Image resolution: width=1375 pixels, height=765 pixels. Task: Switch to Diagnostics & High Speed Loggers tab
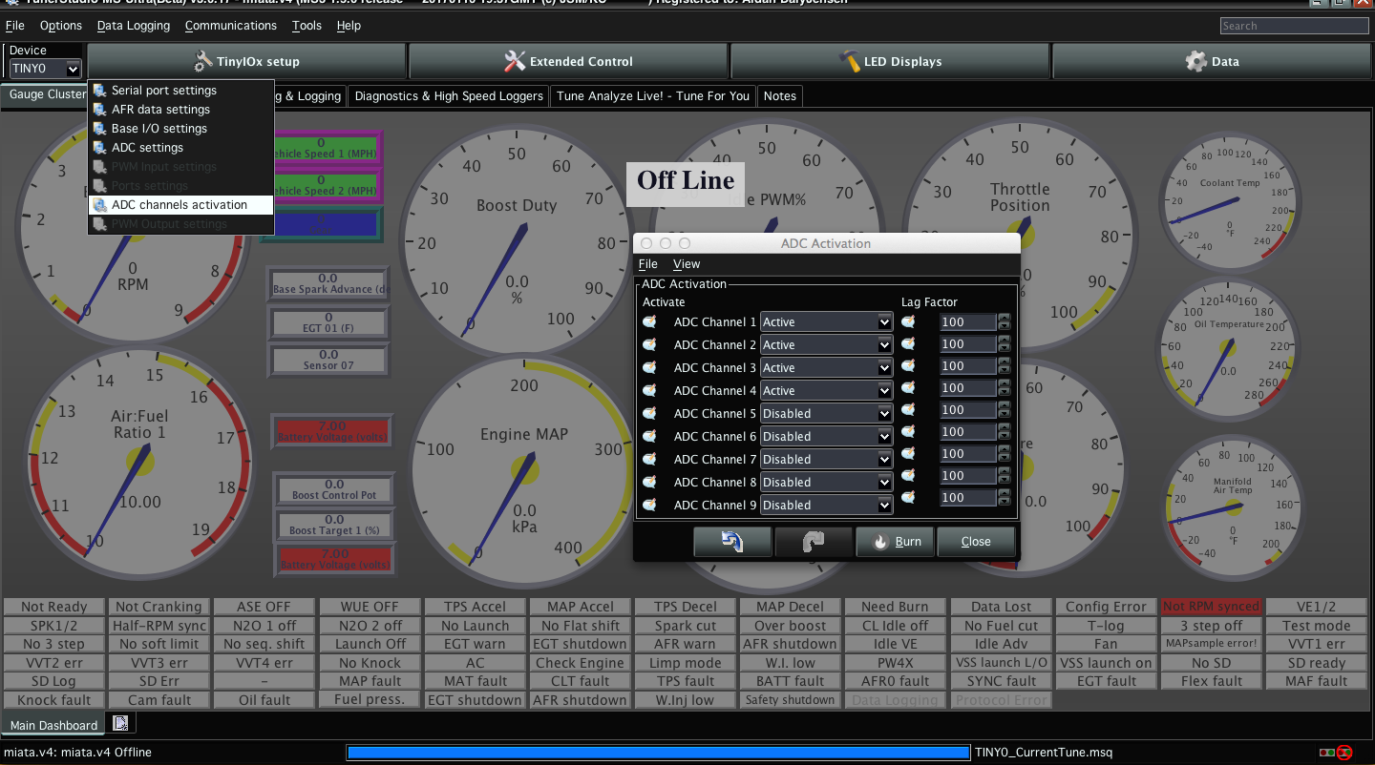pos(448,96)
